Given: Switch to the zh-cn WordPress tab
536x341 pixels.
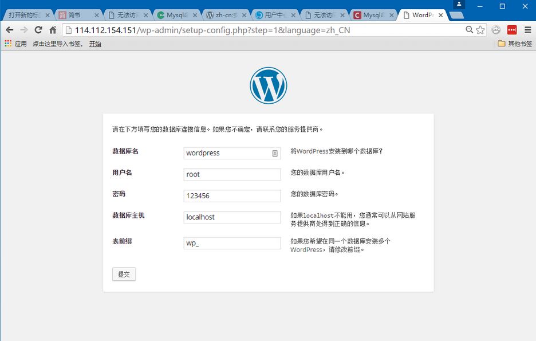Looking at the screenshot, I should (x=223, y=15).
